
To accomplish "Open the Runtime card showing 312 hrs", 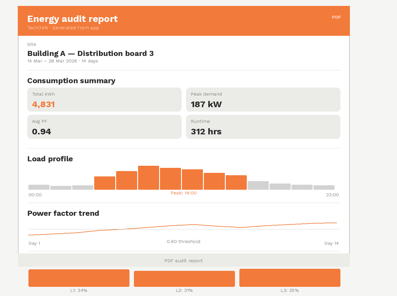I will coord(263,127).
